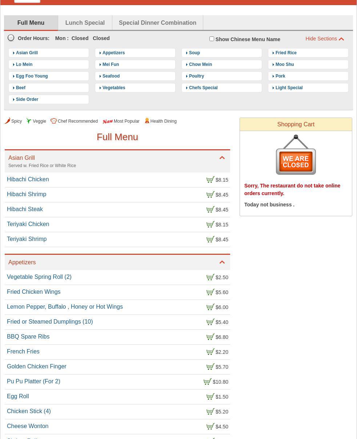Click the cart icon for Egg Roll
The height and width of the screenshot is (439, 357).
pos(210,397)
